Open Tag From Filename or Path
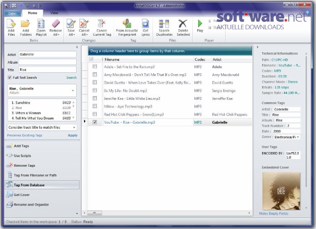Image resolution: width=316 pixels, height=229 pixels. 42,175
